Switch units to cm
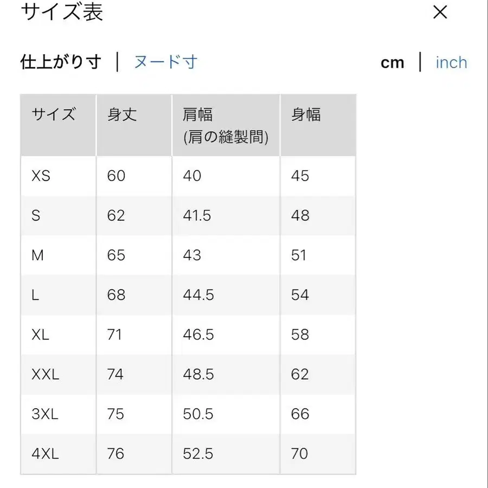Image resolution: width=488 pixels, height=488 pixels. 393,62
